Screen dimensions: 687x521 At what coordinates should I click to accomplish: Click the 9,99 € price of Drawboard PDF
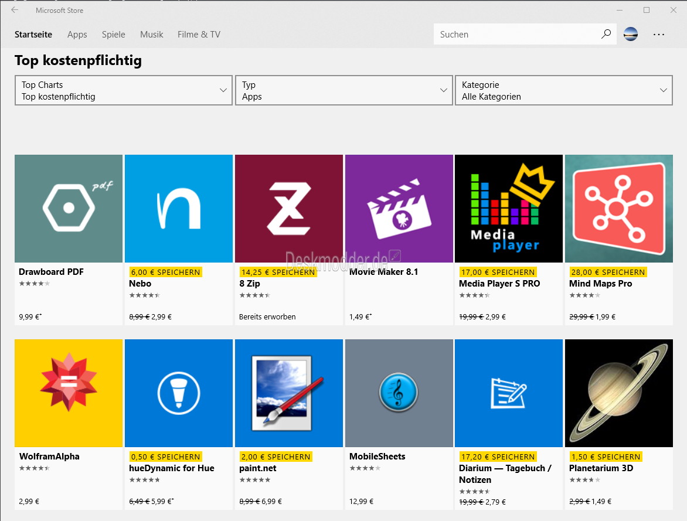[30, 316]
